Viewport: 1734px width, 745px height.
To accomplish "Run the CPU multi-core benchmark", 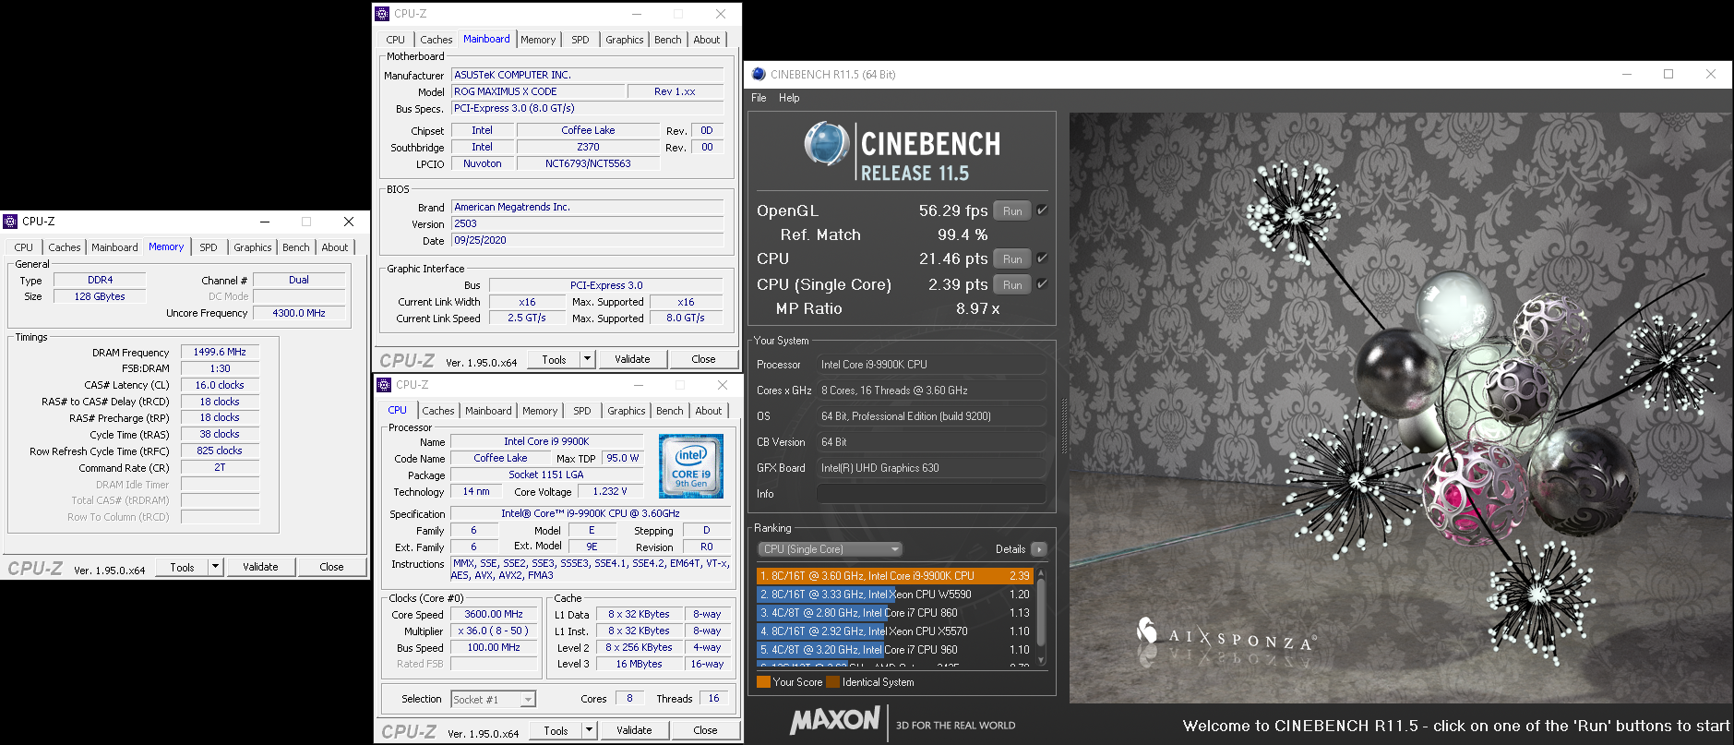I will (x=1012, y=258).
